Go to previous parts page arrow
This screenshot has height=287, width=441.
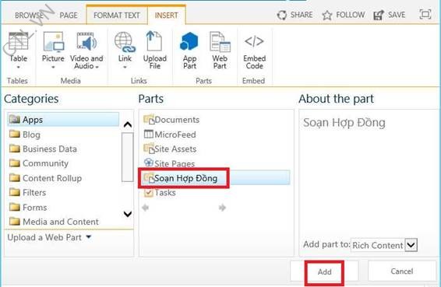tap(146, 208)
